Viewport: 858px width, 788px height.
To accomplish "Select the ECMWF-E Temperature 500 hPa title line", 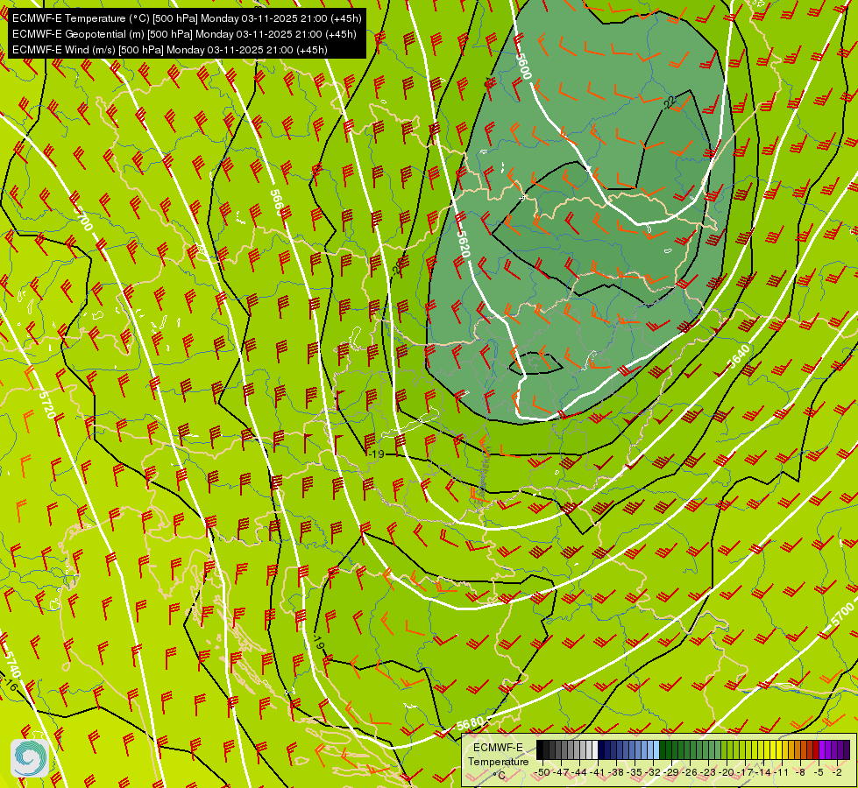I will coord(187,18).
